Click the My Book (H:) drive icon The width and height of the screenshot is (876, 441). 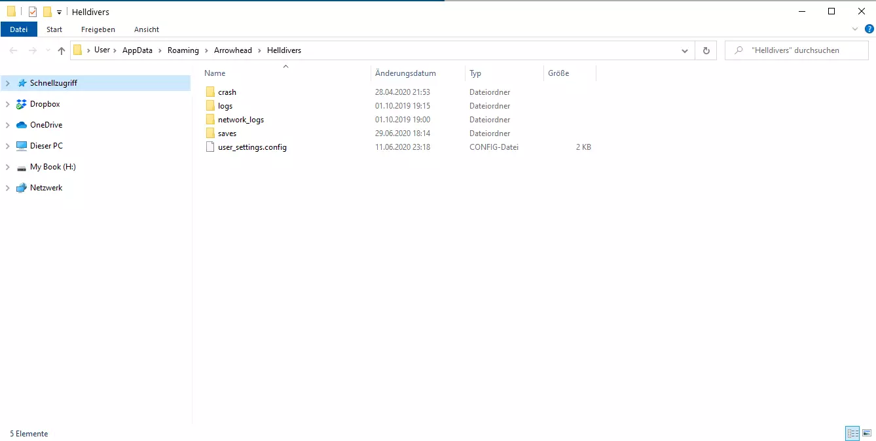22,167
